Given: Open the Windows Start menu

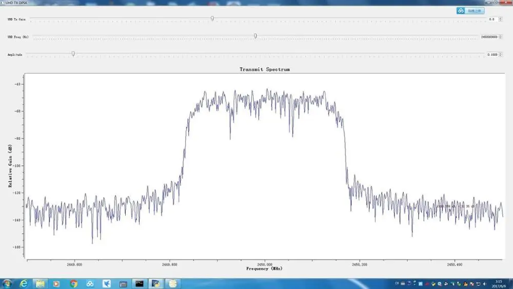Looking at the screenshot, I should 7,283.
